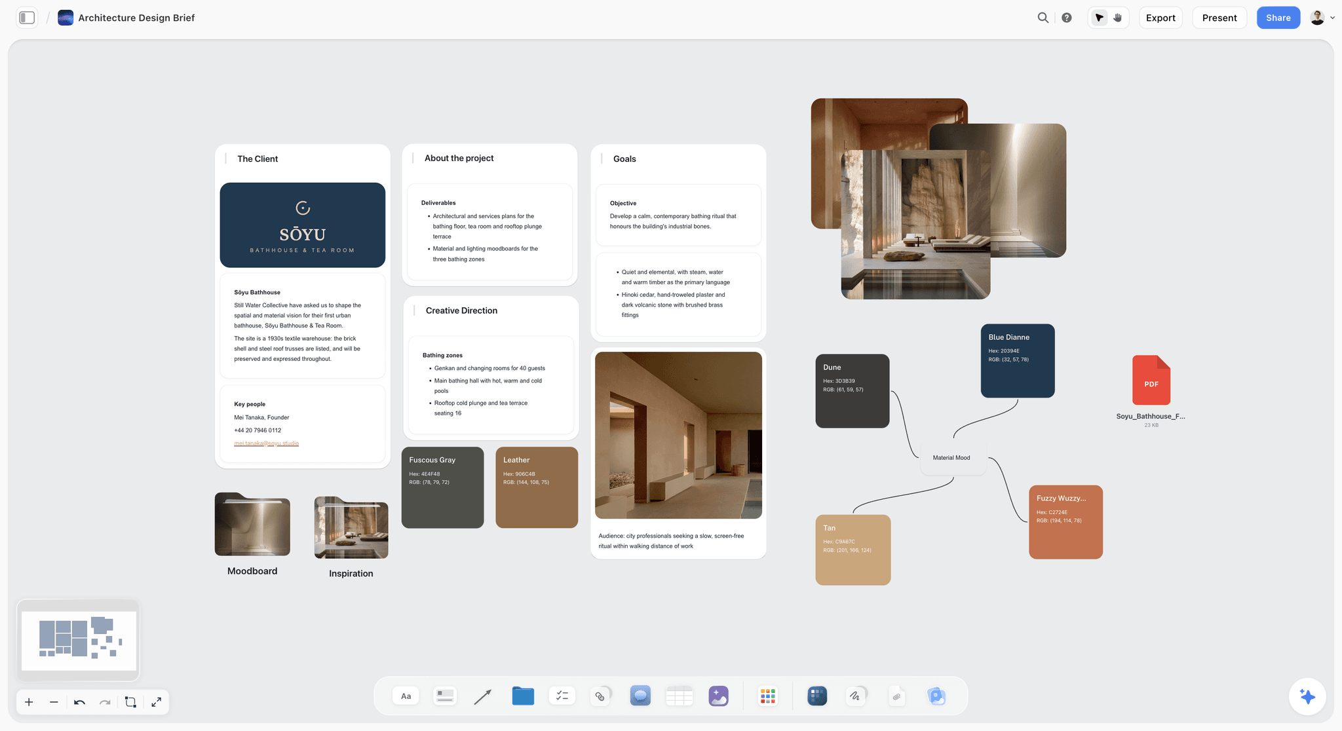Image resolution: width=1342 pixels, height=731 pixels.
Task: Add a link from the toolbar
Action: coord(600,696)
